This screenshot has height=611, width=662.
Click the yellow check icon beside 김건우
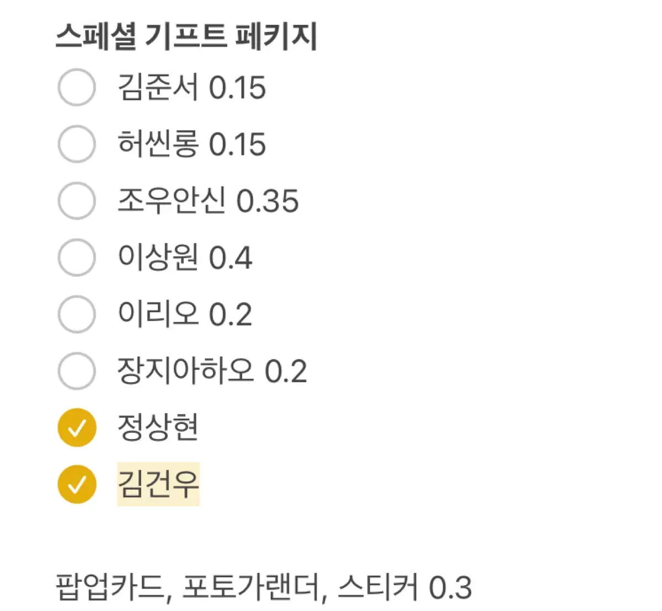click(x=77, y=484)
